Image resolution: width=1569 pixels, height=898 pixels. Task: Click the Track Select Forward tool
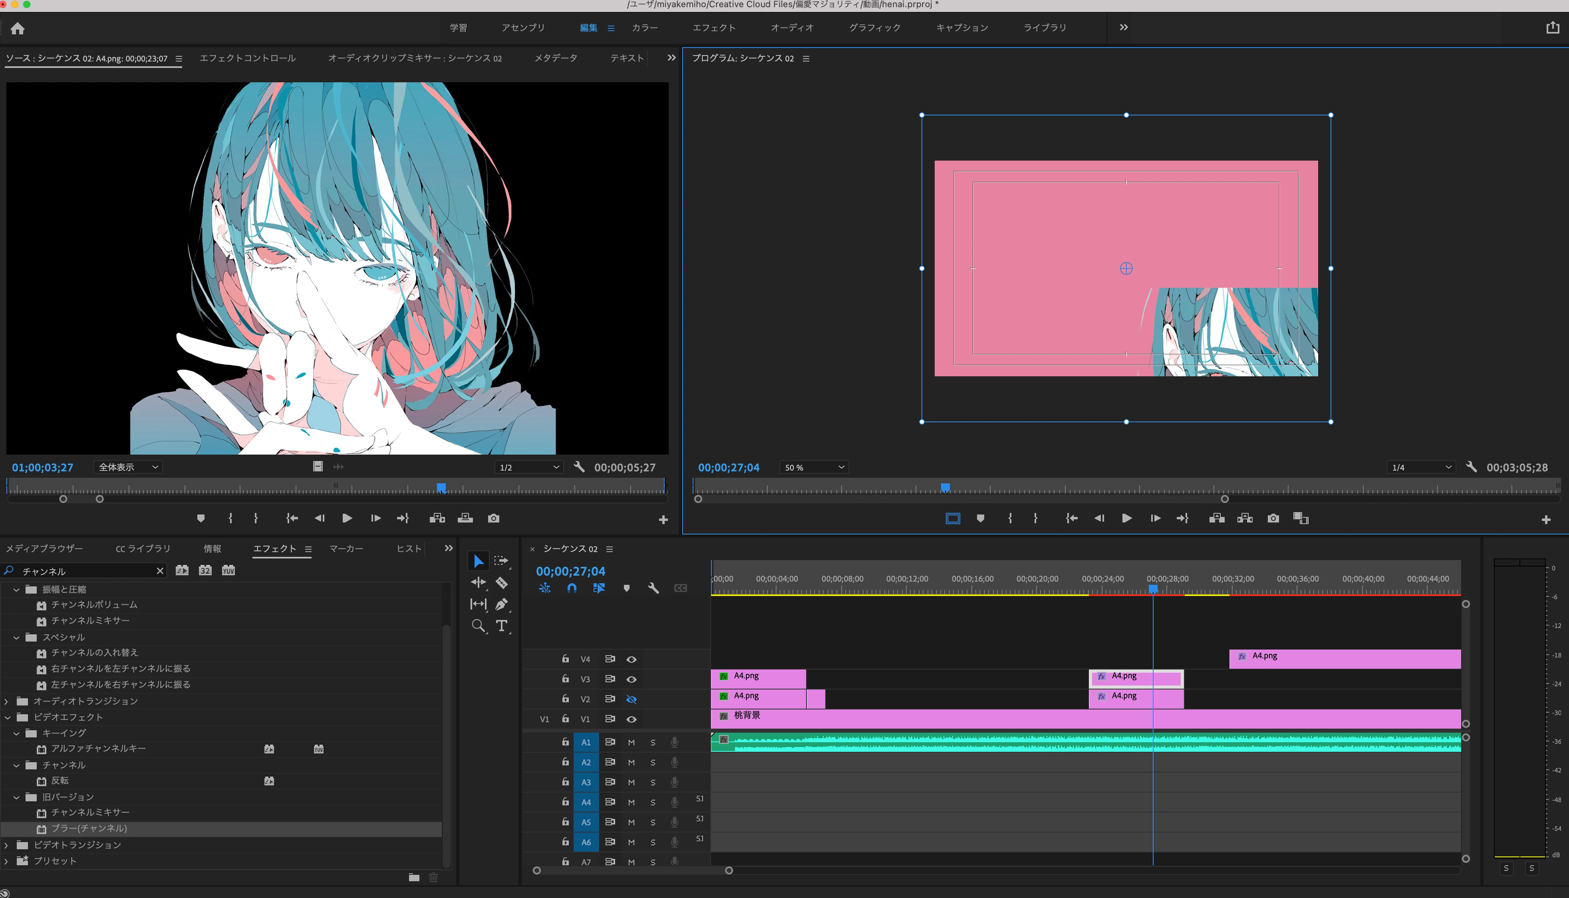(x=501, y=560)
